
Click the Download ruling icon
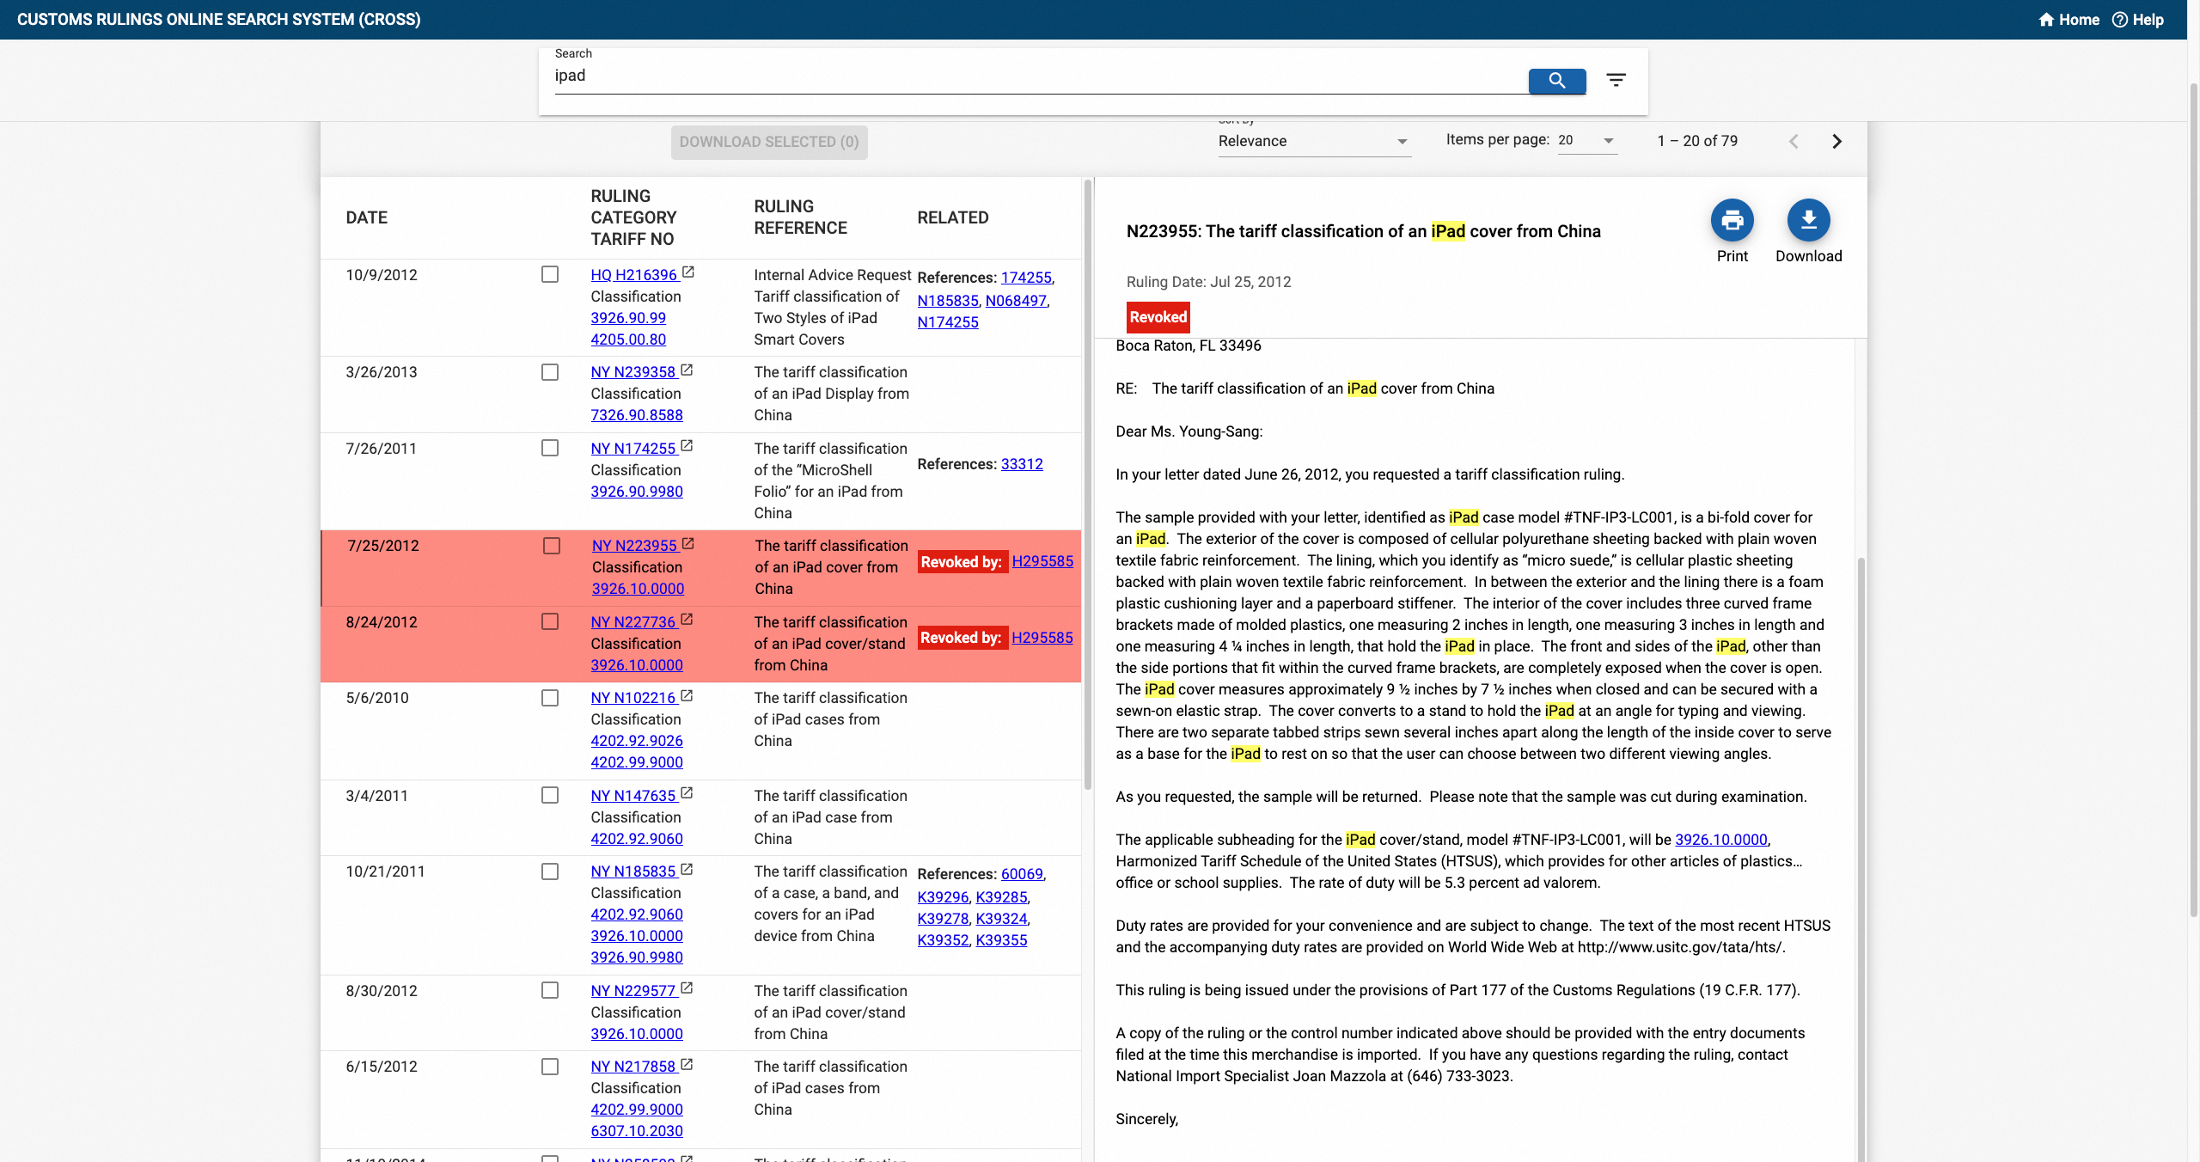click(1808, 221)
